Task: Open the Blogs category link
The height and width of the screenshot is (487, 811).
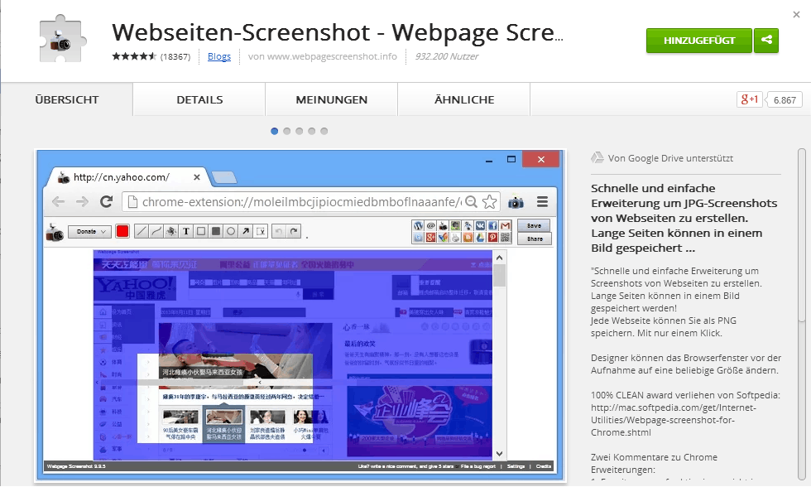Action: tap(218, 56)
